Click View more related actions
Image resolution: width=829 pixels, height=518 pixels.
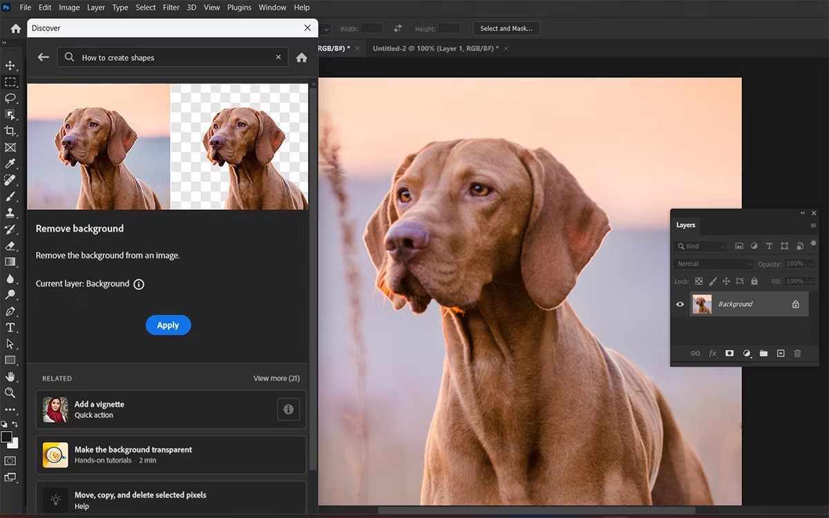[x=276, y=378]
